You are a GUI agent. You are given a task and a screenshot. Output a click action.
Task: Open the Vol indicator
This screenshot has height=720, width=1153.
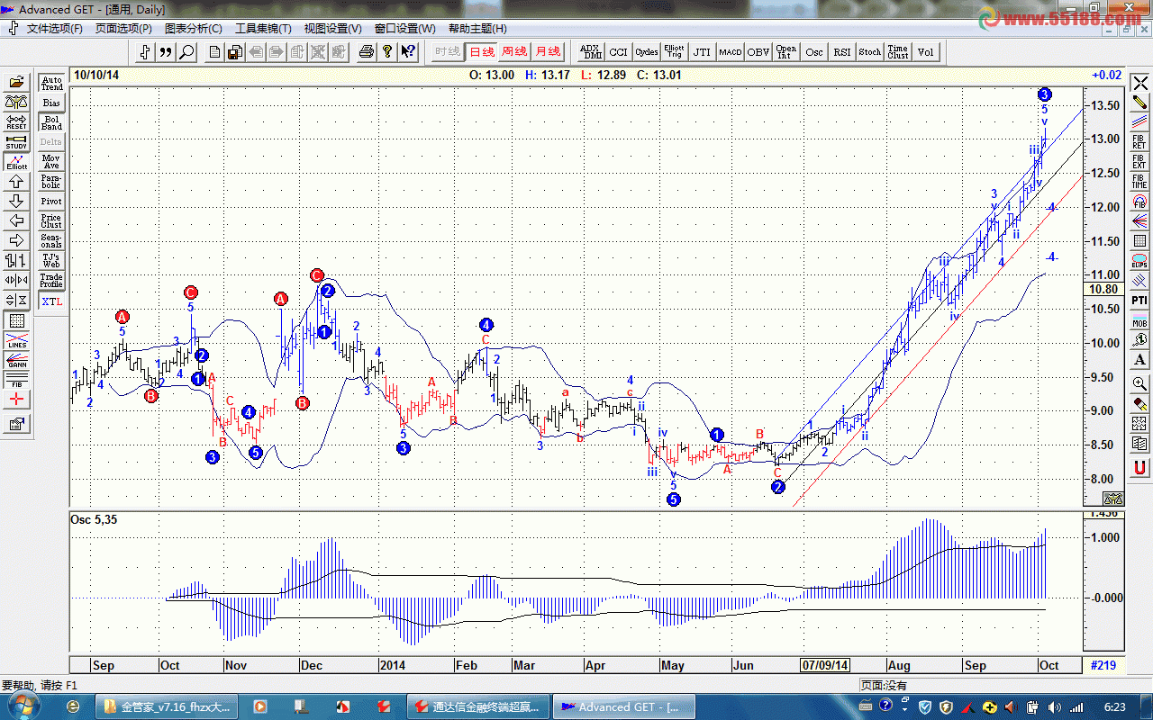926,52
